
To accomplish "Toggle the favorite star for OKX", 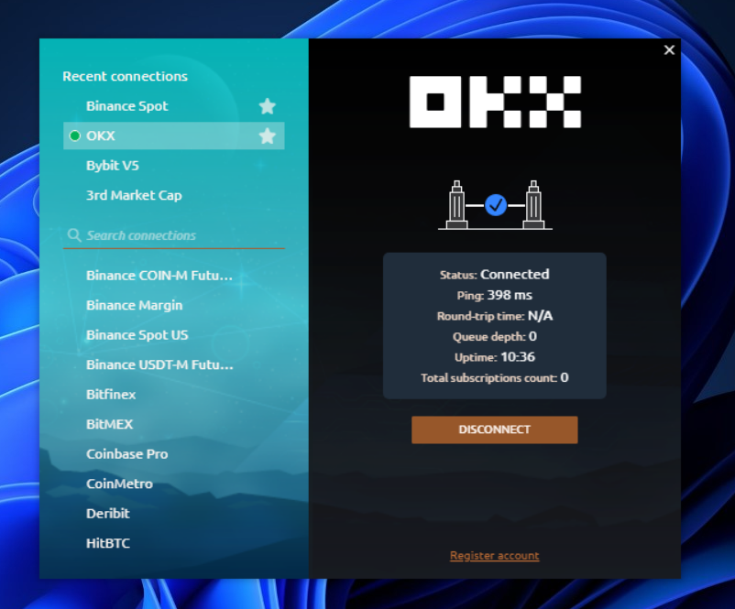I will tap(267, 136).
